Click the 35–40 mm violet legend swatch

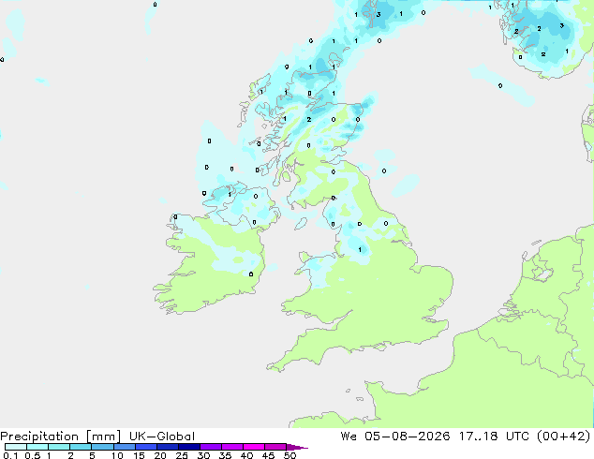point(231,447)
